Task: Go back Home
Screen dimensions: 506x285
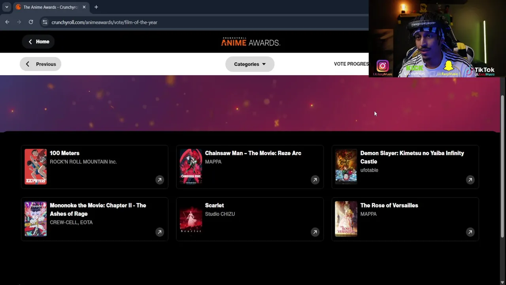Action: click(x=38, y=42)
